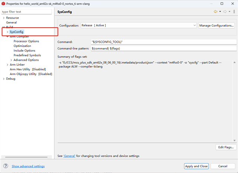Select General in the properties tree
Viewport: 238px width, 173px height.
click(11, 23)
